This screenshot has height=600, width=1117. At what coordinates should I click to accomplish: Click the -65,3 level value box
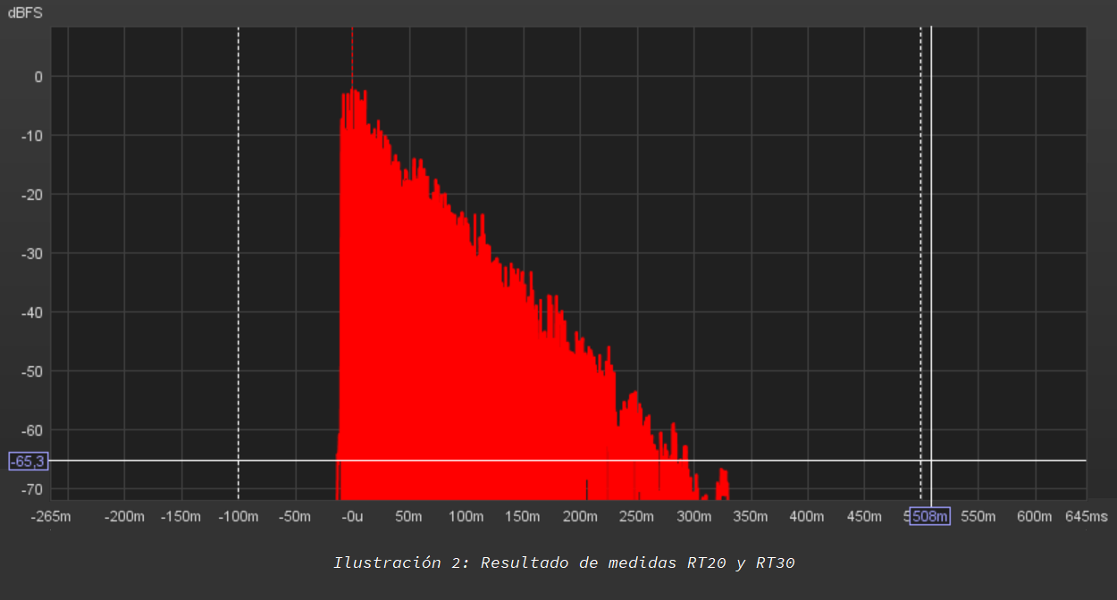point(29,462)
